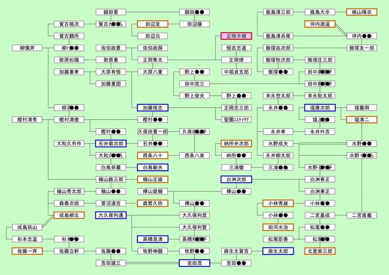
Task: Click the 西条八束 node
Action: point(194,156)
